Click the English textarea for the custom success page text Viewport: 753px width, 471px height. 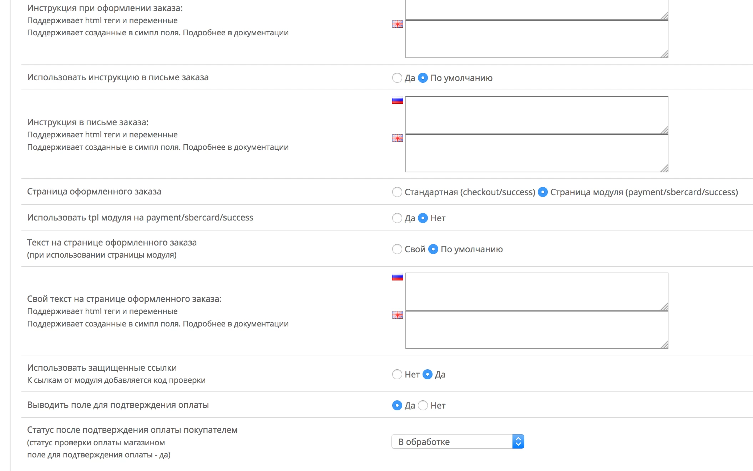click(x=537, y=330)
